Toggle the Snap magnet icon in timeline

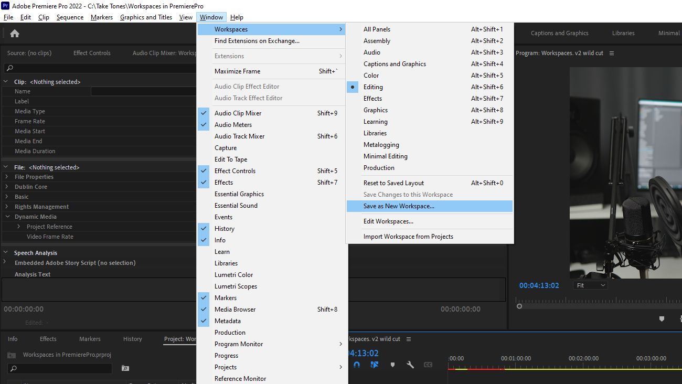(357, 365)
